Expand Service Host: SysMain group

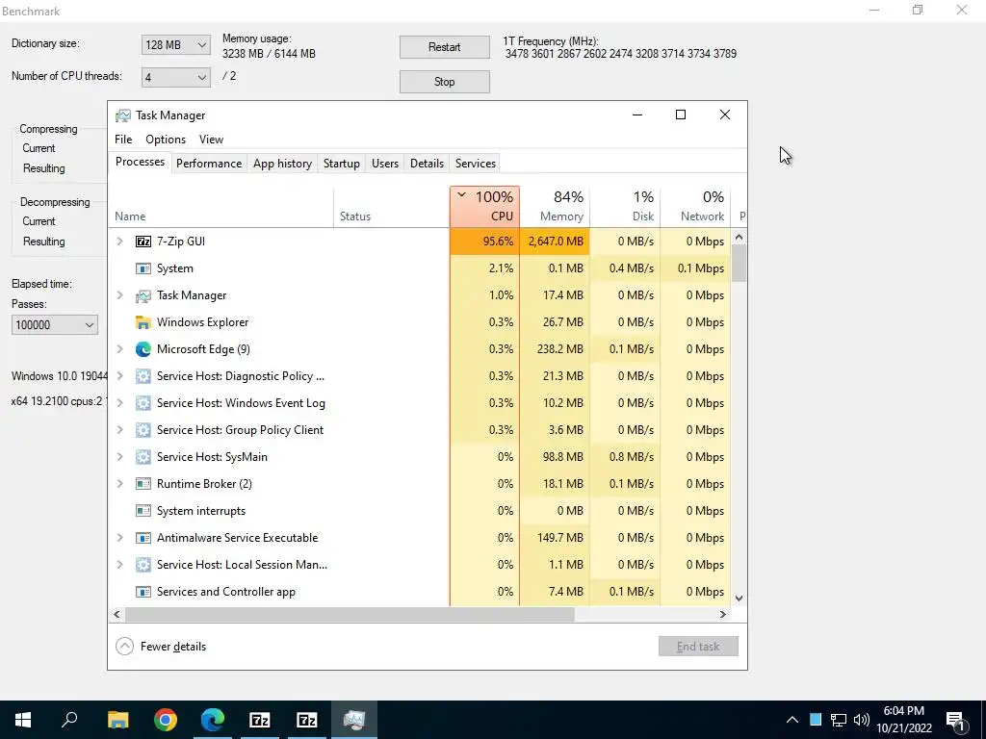click(x=119, y=457)
